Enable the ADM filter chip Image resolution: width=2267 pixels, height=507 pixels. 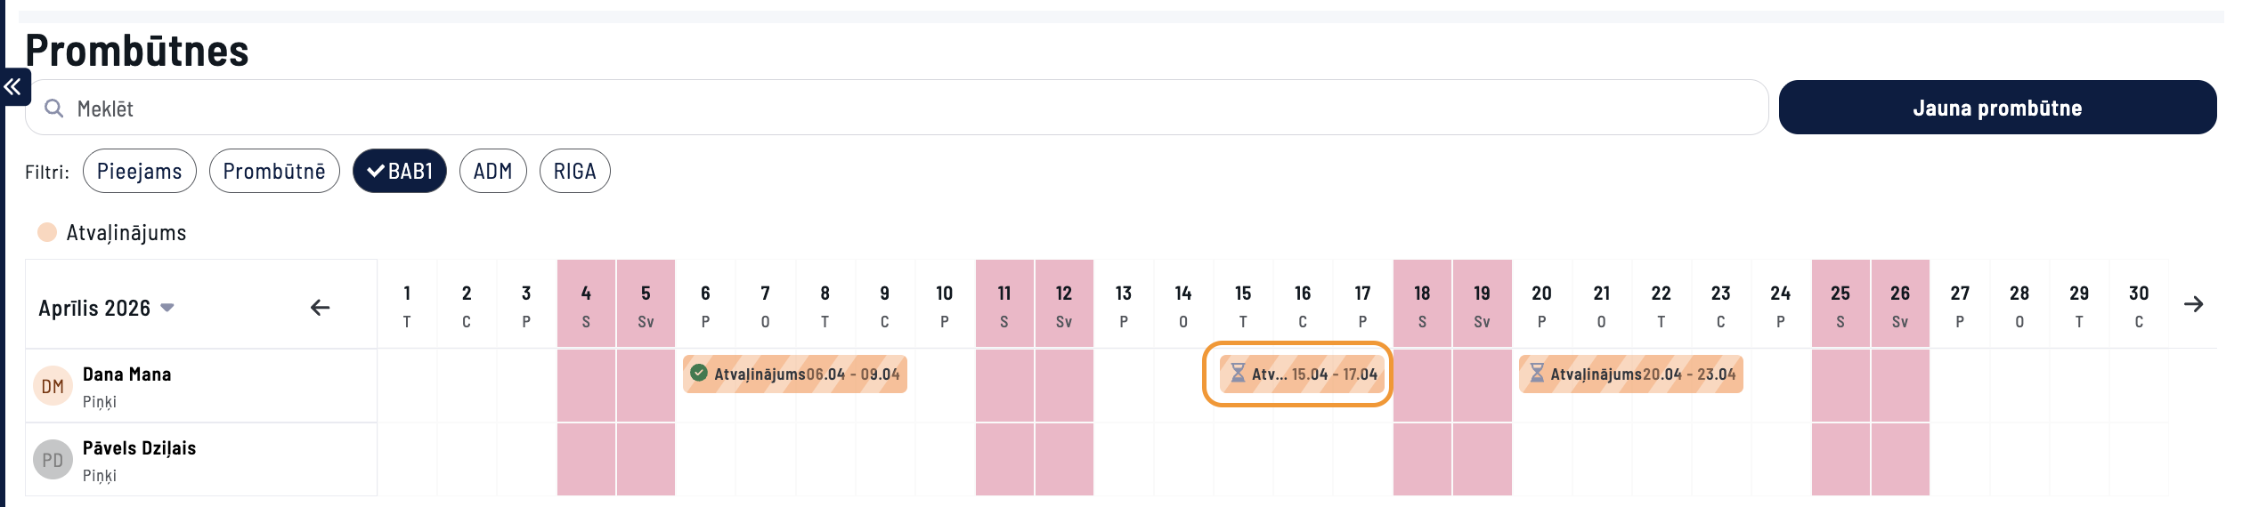[492, 171]
